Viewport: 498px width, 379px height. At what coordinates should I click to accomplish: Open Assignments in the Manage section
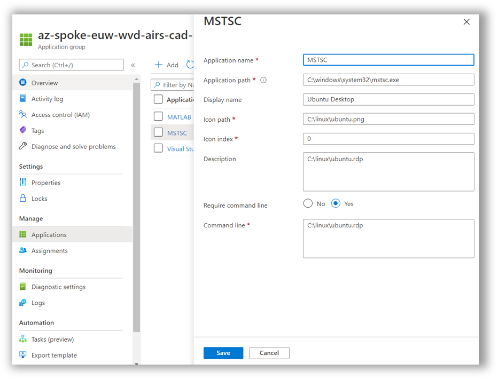pyautogui.click(x=49, y=251)
